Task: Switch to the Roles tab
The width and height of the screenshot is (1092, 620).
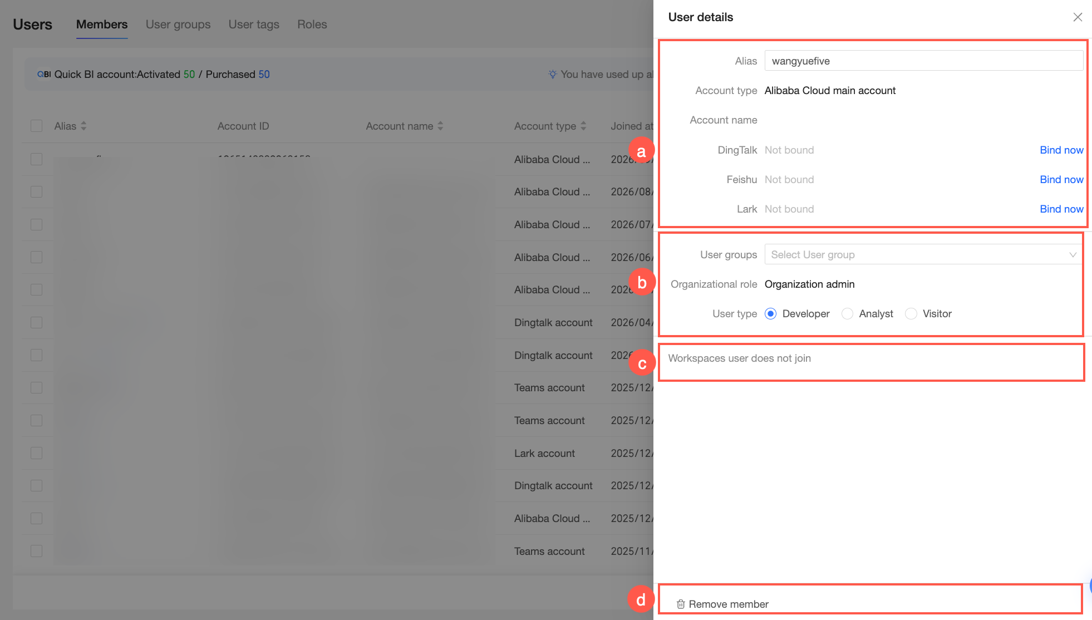Action: [x=312, y=24]
